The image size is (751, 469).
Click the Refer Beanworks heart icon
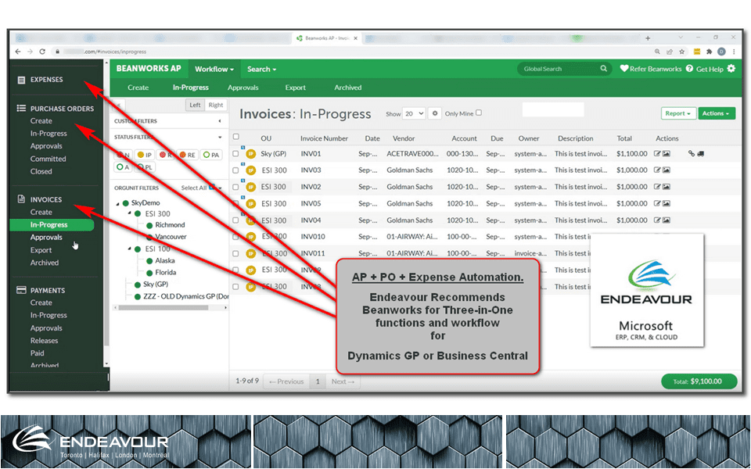tap(624, 69)
